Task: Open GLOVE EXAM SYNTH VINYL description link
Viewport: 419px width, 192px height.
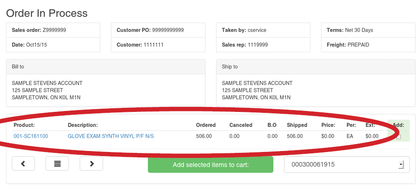Action: (110, 136)
